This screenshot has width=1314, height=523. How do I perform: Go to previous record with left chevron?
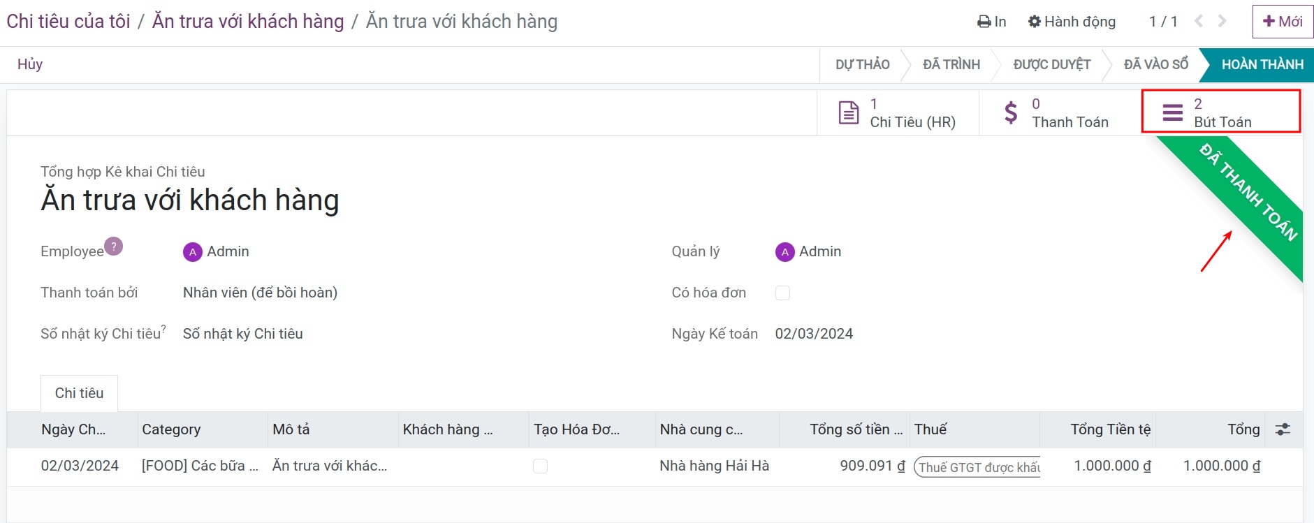1199,22
